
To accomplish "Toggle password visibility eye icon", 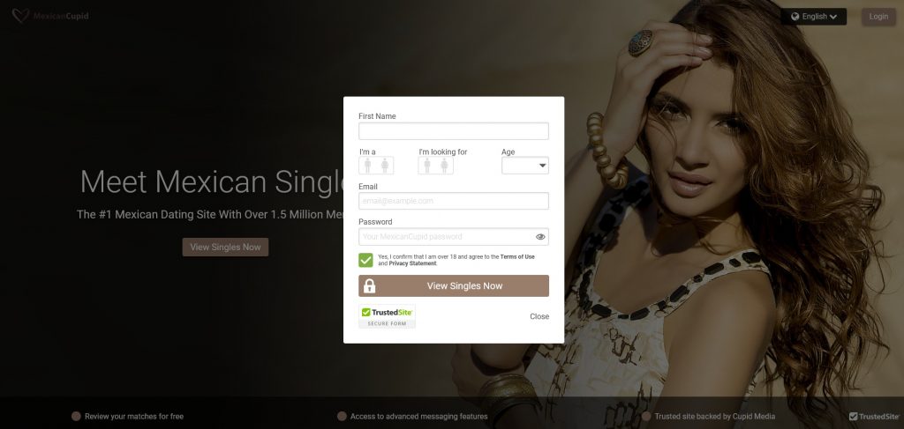I will (540, 236).
